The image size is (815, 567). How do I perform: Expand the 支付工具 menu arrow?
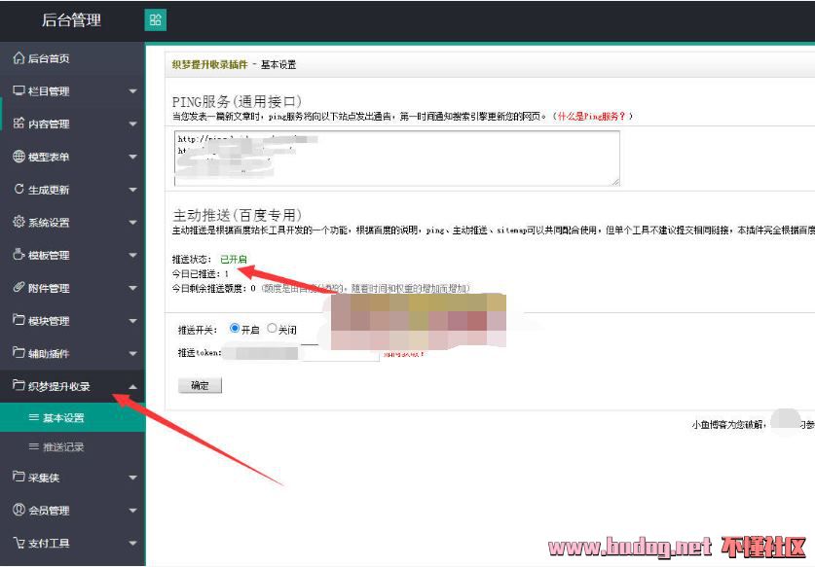pos(133,544)
